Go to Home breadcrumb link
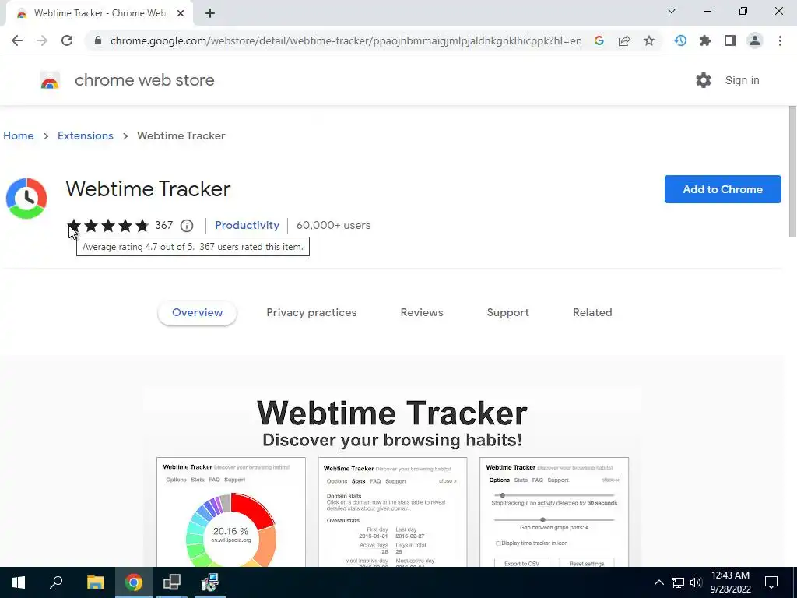The height and width of the screenshot is (598, 797). click(19, 135)
